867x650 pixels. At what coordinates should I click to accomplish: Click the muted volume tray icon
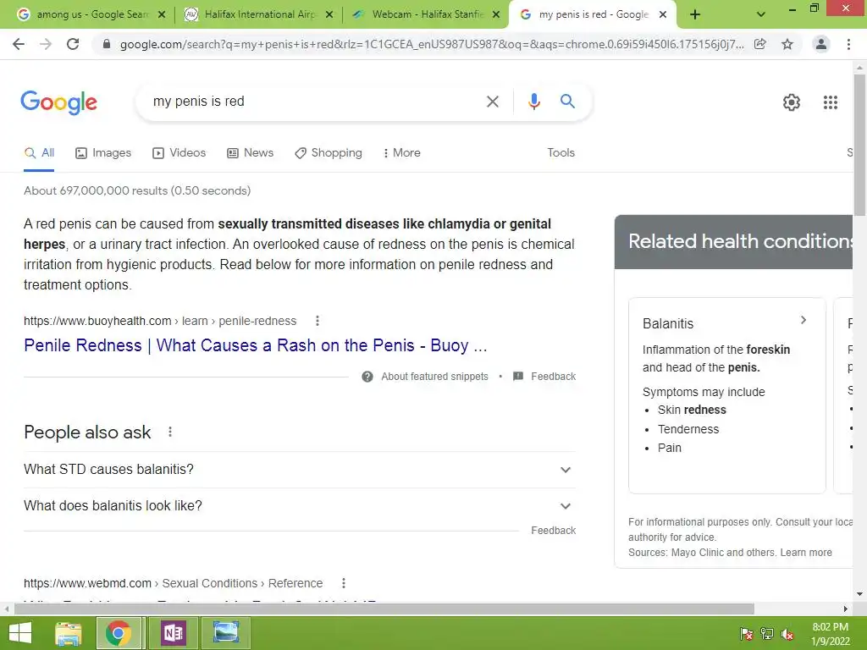point(787,634)
